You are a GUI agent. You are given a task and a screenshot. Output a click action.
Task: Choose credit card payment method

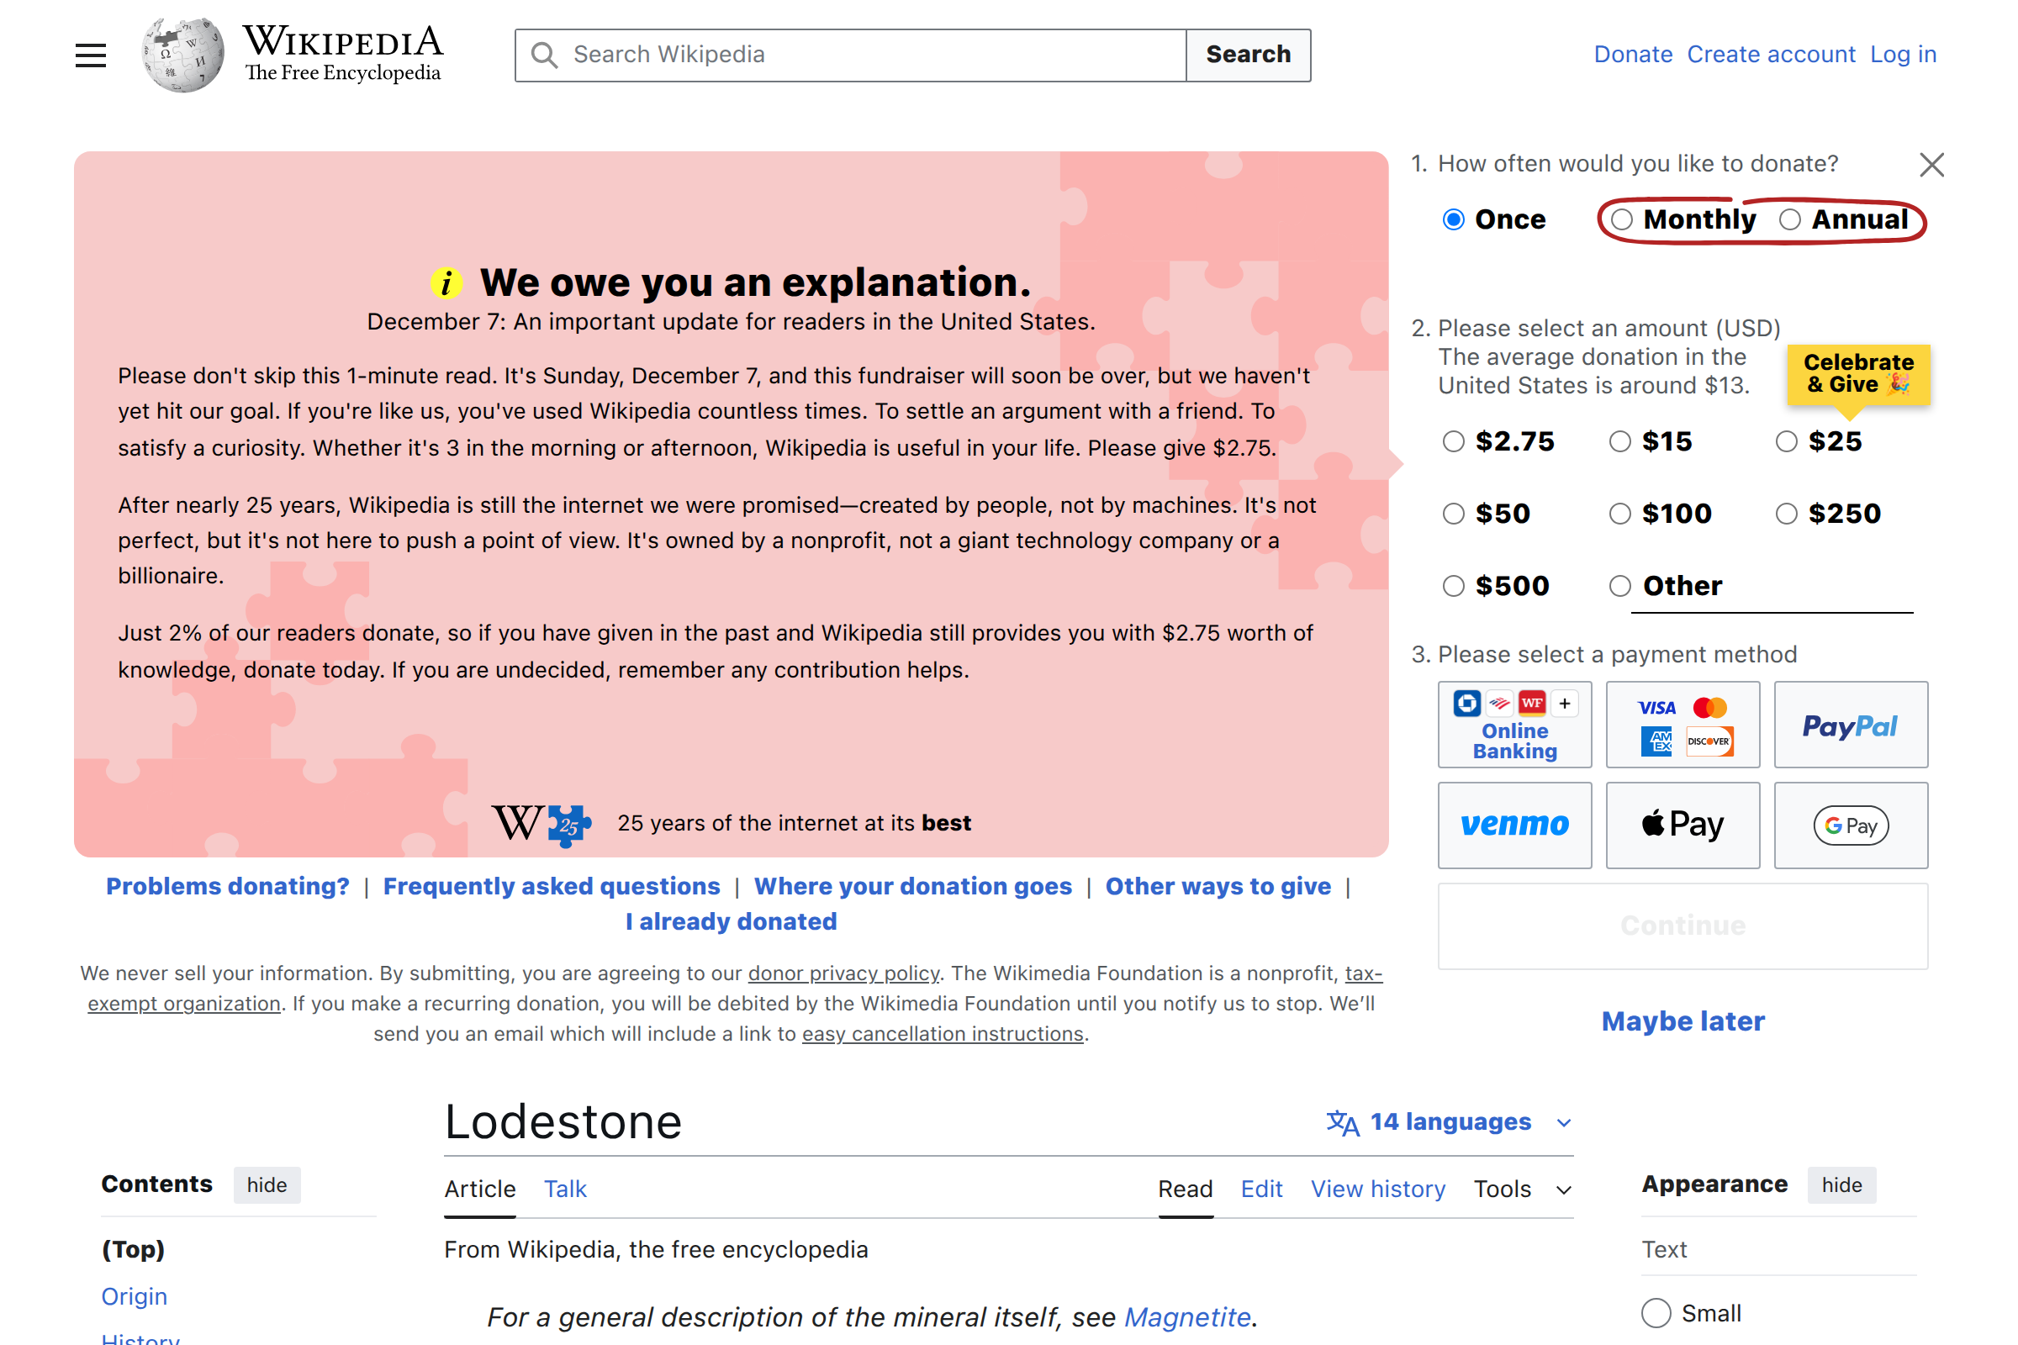[1683, 725]
